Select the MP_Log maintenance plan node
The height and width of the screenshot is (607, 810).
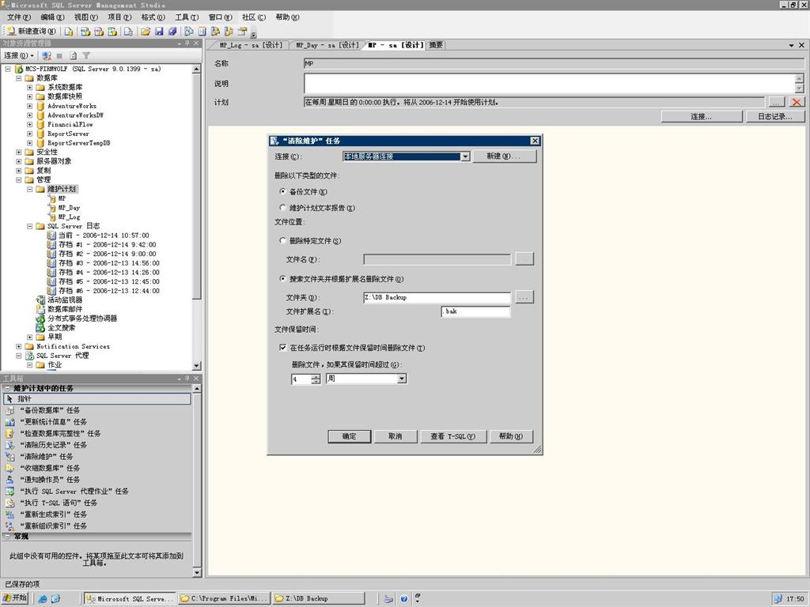pos(69,217)
